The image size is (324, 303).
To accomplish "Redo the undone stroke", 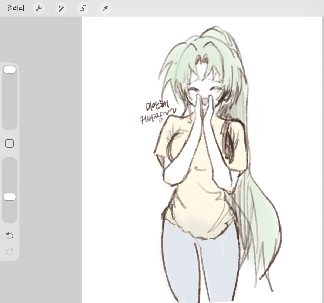I will click(x=9, y=252).
